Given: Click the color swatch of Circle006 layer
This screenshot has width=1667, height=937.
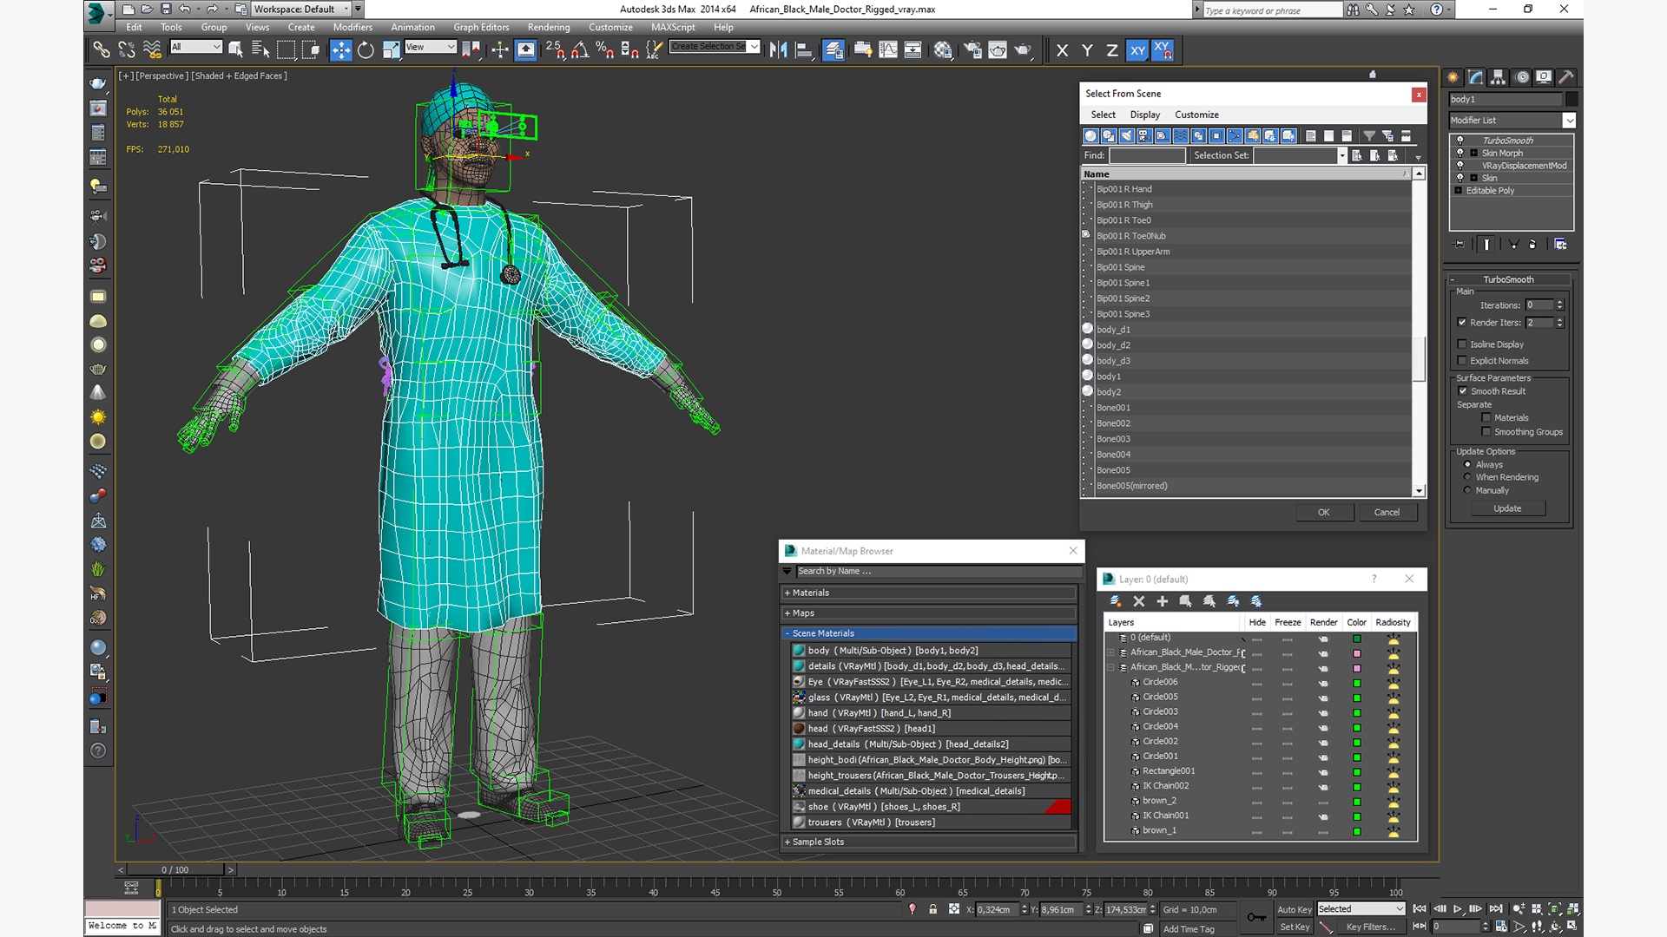Looking at the screenshot, I should pos(1357,684).
